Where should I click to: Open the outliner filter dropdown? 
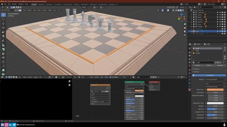click(x=221, y=7)
